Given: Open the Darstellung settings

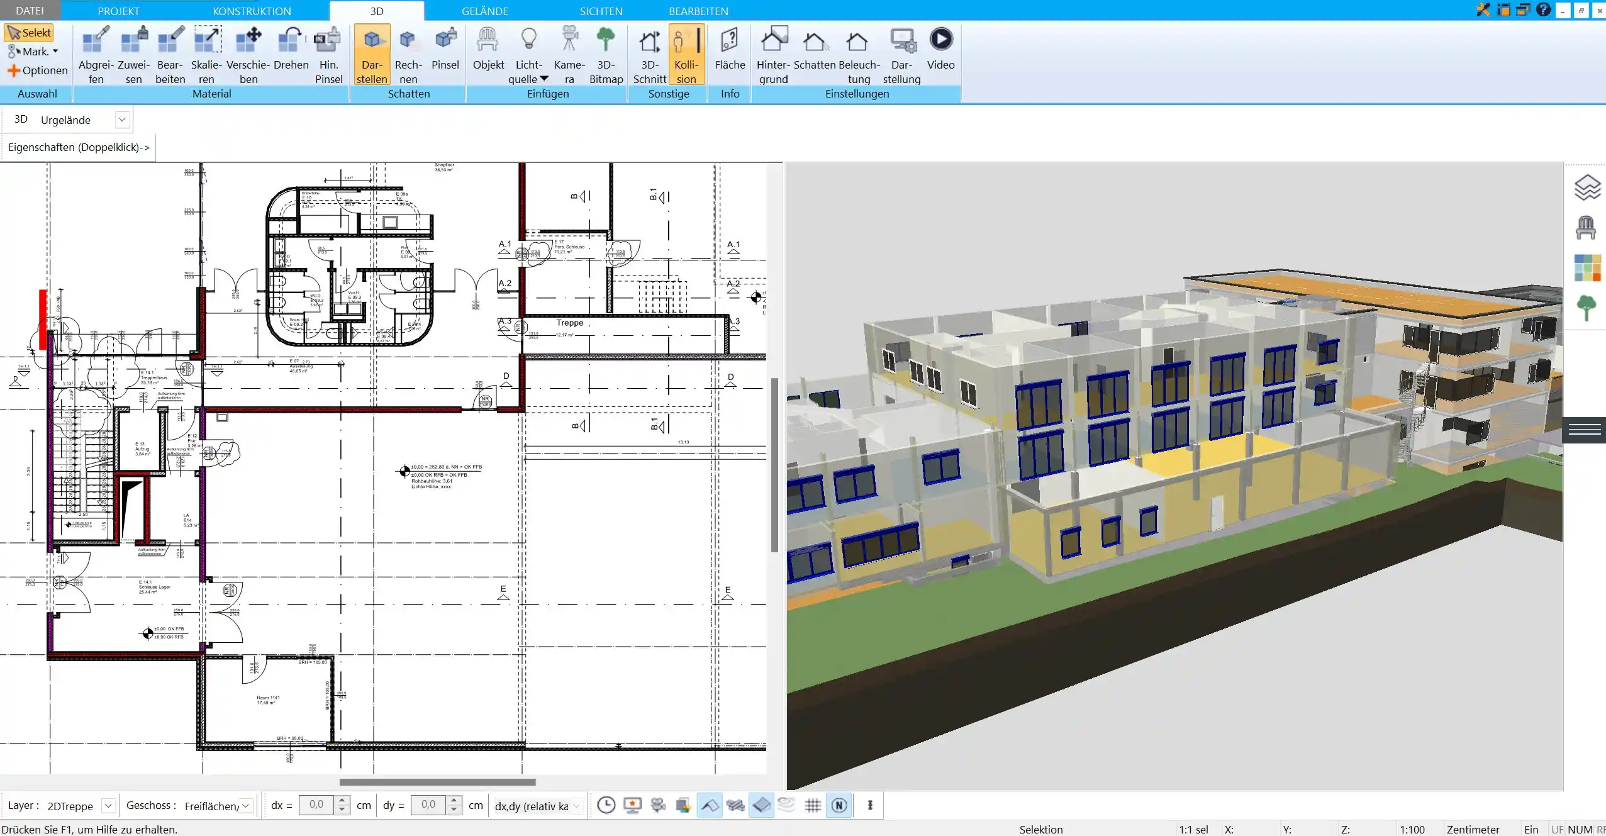Looking at the screenshot, I should point(901,55).
